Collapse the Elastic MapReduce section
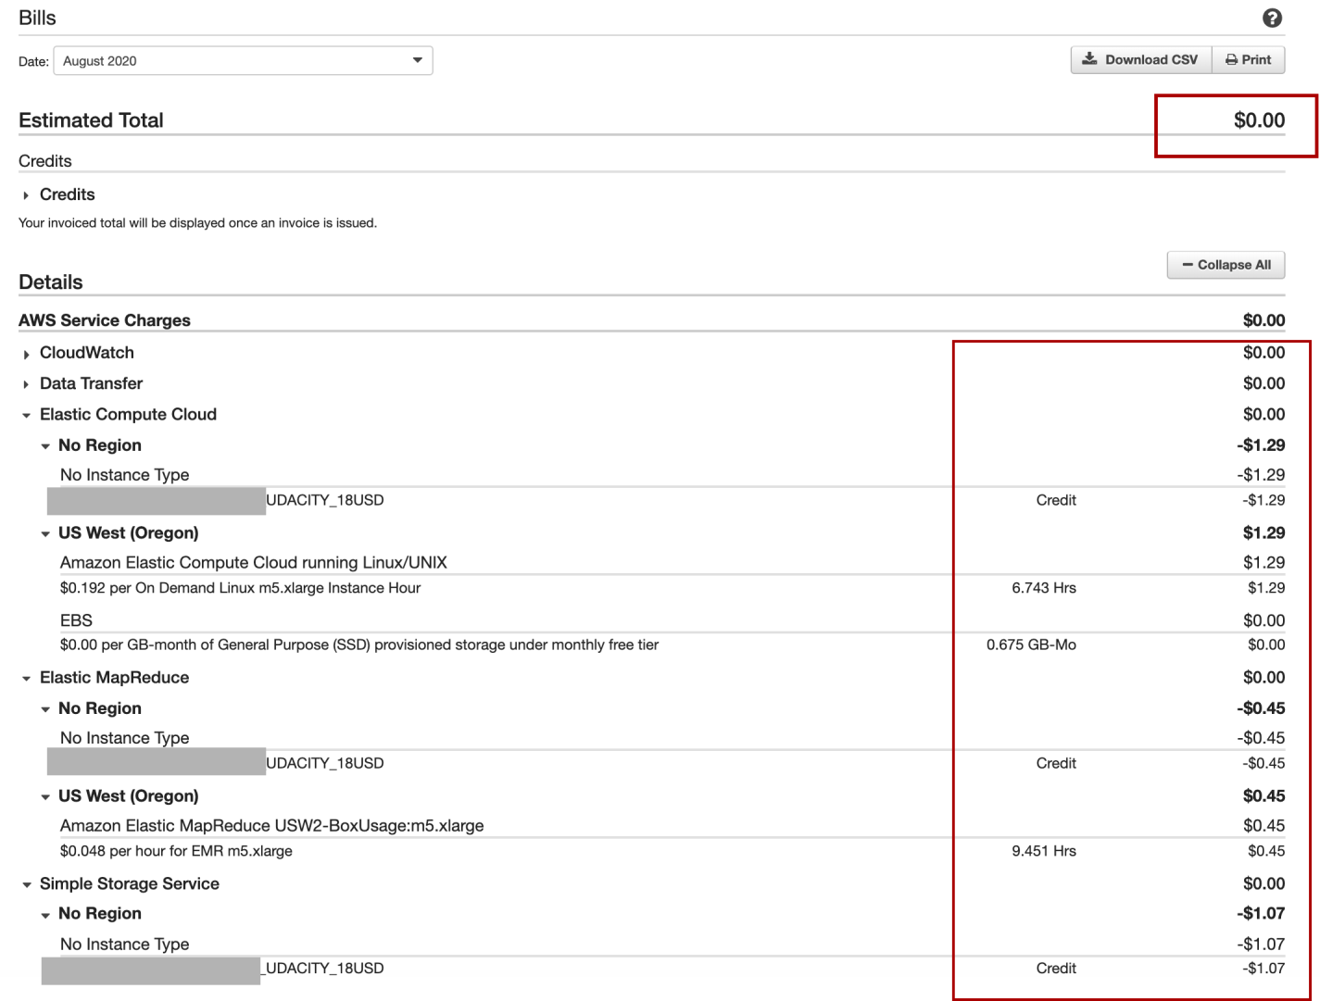 26,679
